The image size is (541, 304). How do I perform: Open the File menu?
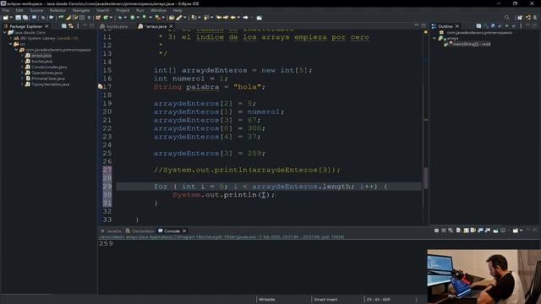[x=6, y=10]
